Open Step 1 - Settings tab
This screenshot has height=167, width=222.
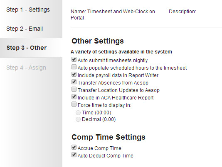click(x=28, y=10)
